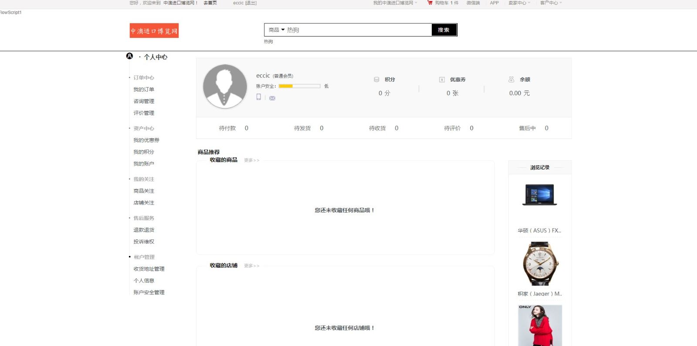Click the email envelope icon

[x=272, y=98]
